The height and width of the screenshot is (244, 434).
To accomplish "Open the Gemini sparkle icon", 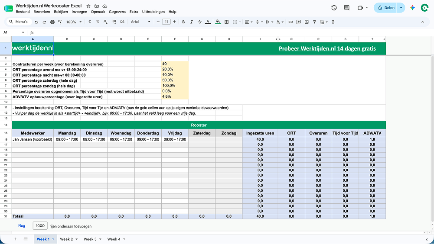I will pos(412,8).
